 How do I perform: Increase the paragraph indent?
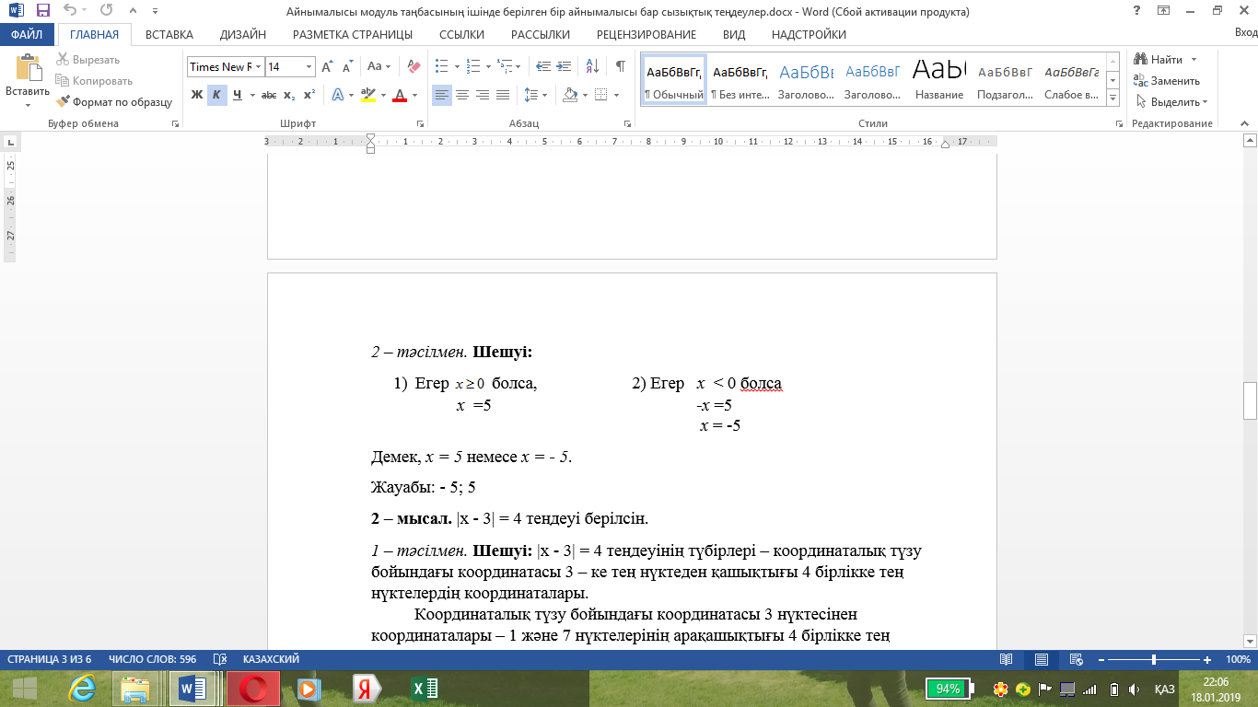pos(564,67)
